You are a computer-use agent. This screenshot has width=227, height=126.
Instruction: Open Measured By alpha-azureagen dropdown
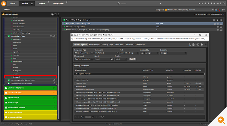(x=150, y=53)
